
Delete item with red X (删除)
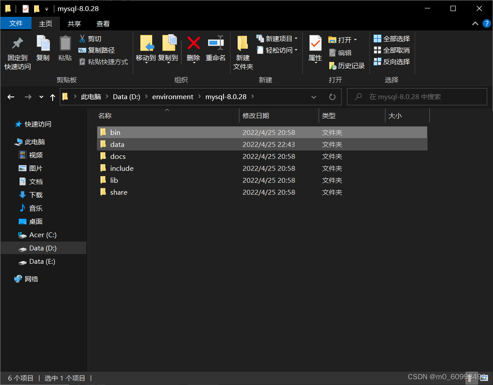193,49
